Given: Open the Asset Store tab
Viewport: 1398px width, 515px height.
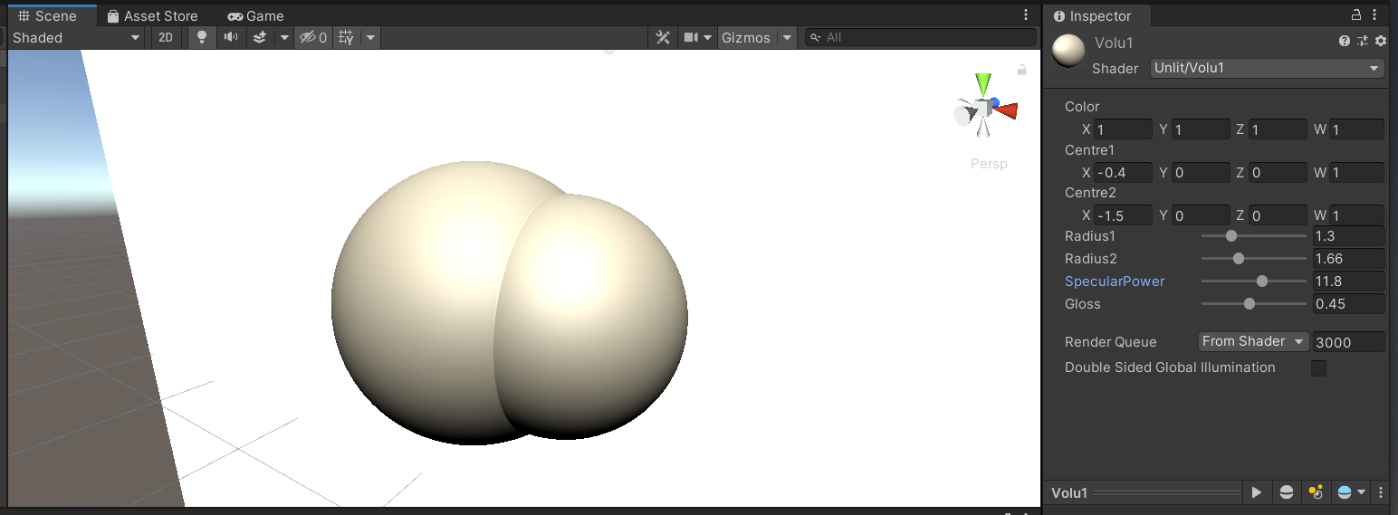Looking at the screenshot, I should tap(152, 16).
